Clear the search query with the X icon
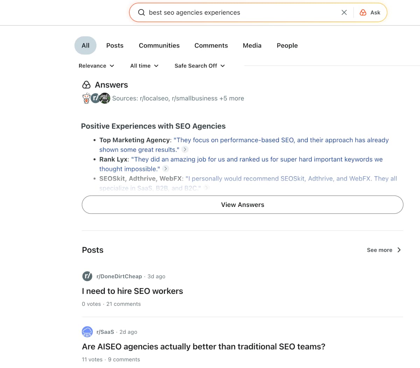This screenshot has height=368, width=420. click(x=344, y=12)
